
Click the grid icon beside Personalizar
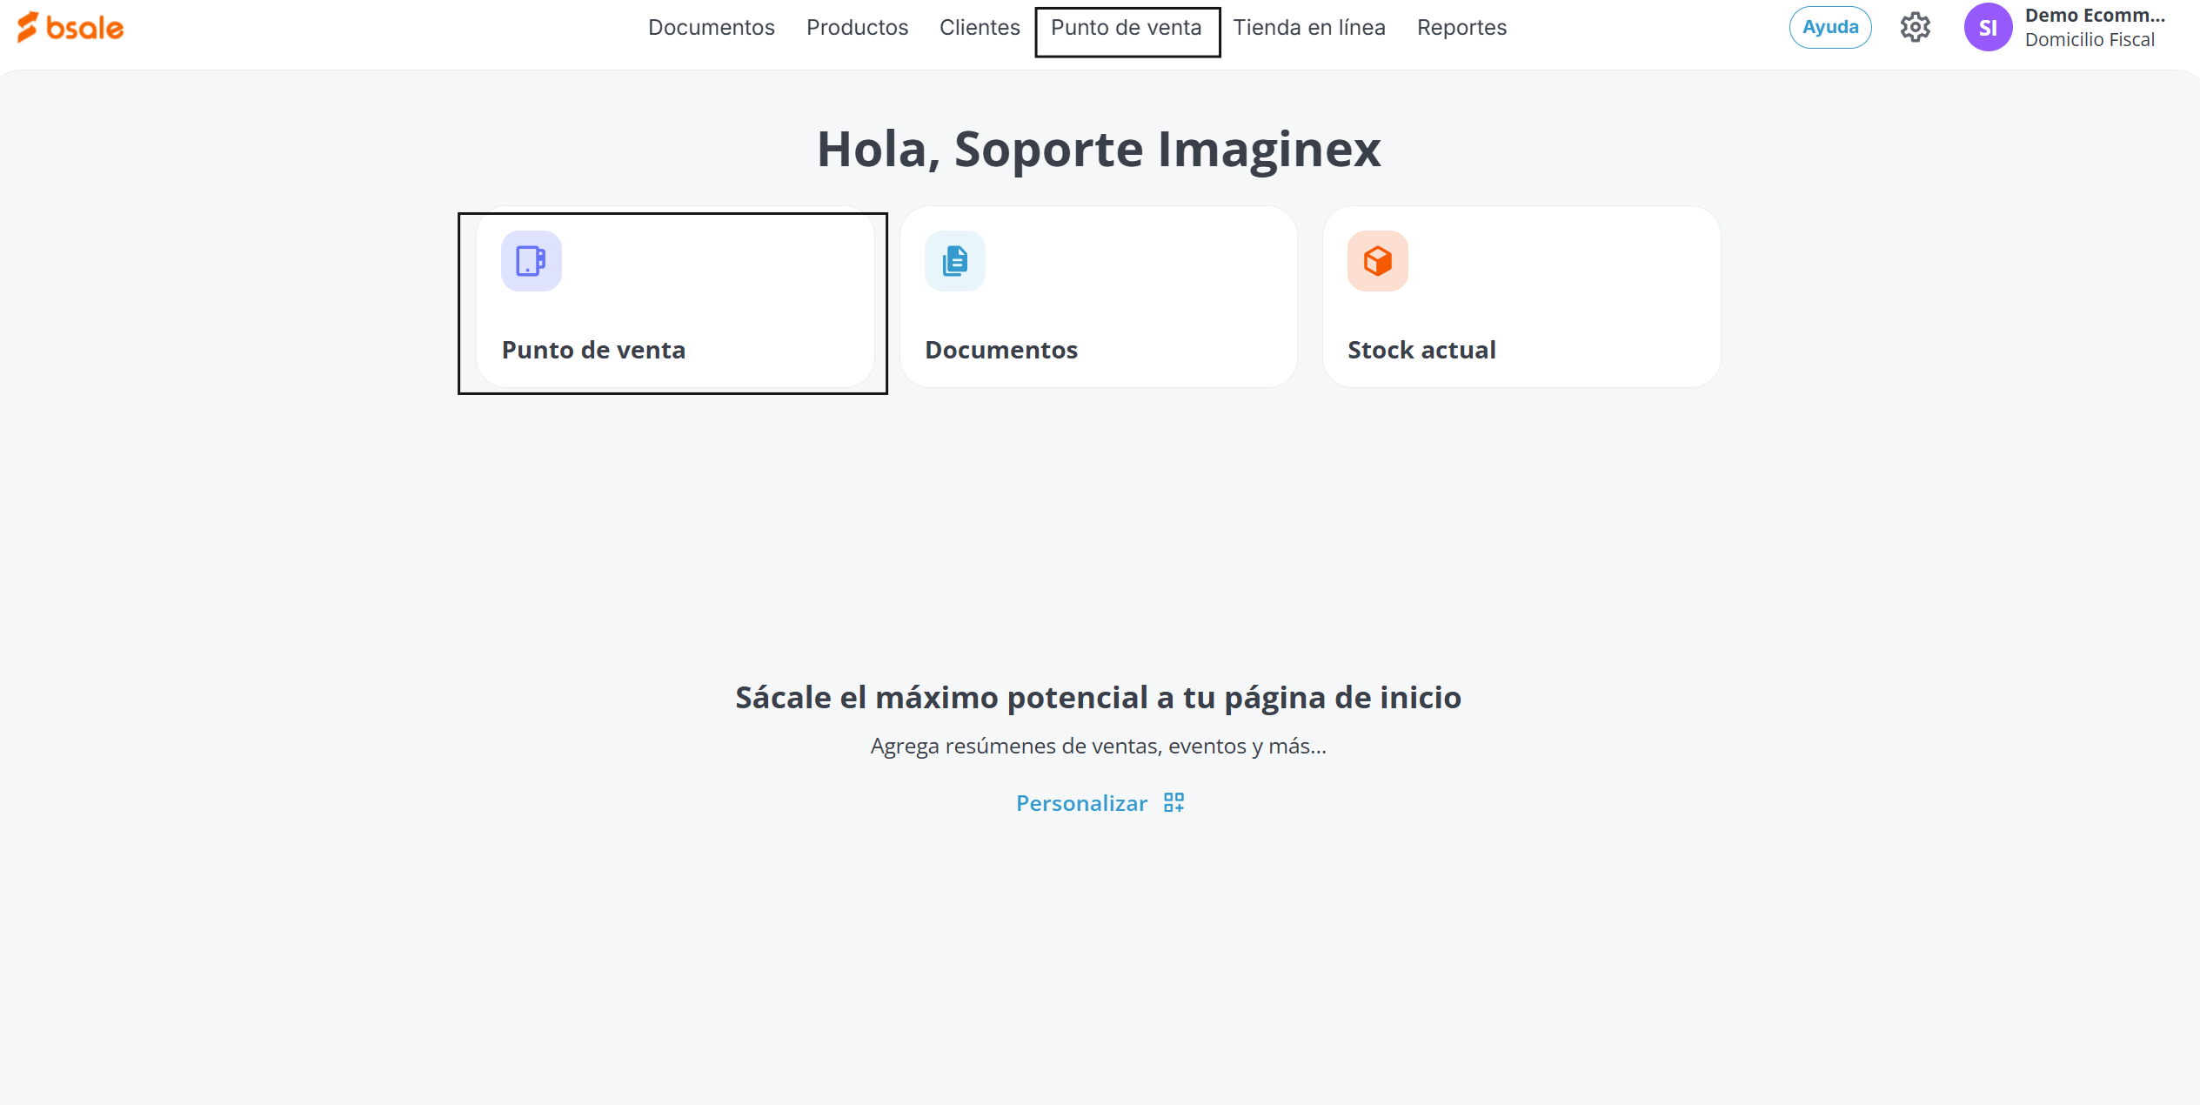click(x=1174, y=802)
